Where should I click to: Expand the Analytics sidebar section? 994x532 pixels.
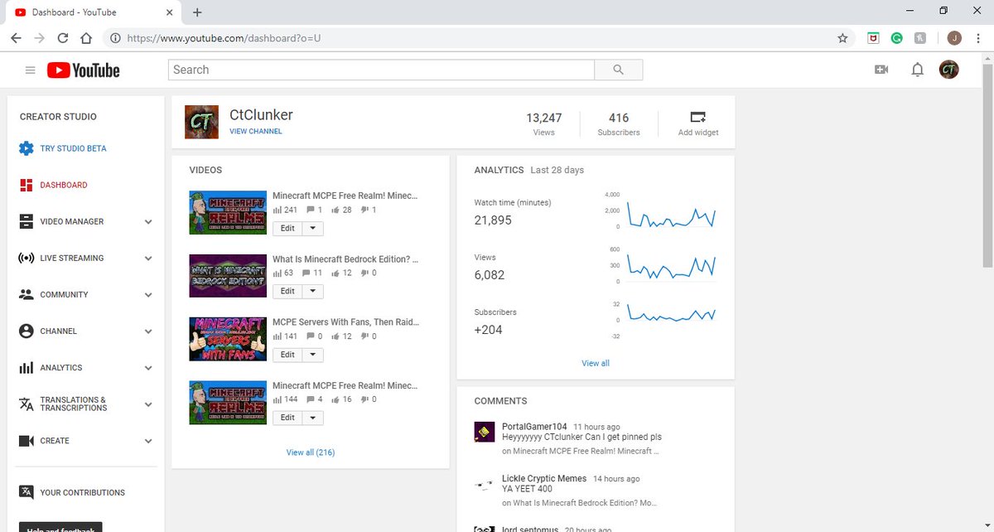(x=148, y=367)
